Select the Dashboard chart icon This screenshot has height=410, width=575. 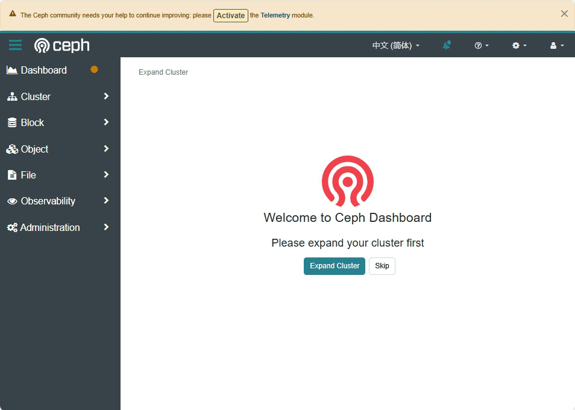11,70
